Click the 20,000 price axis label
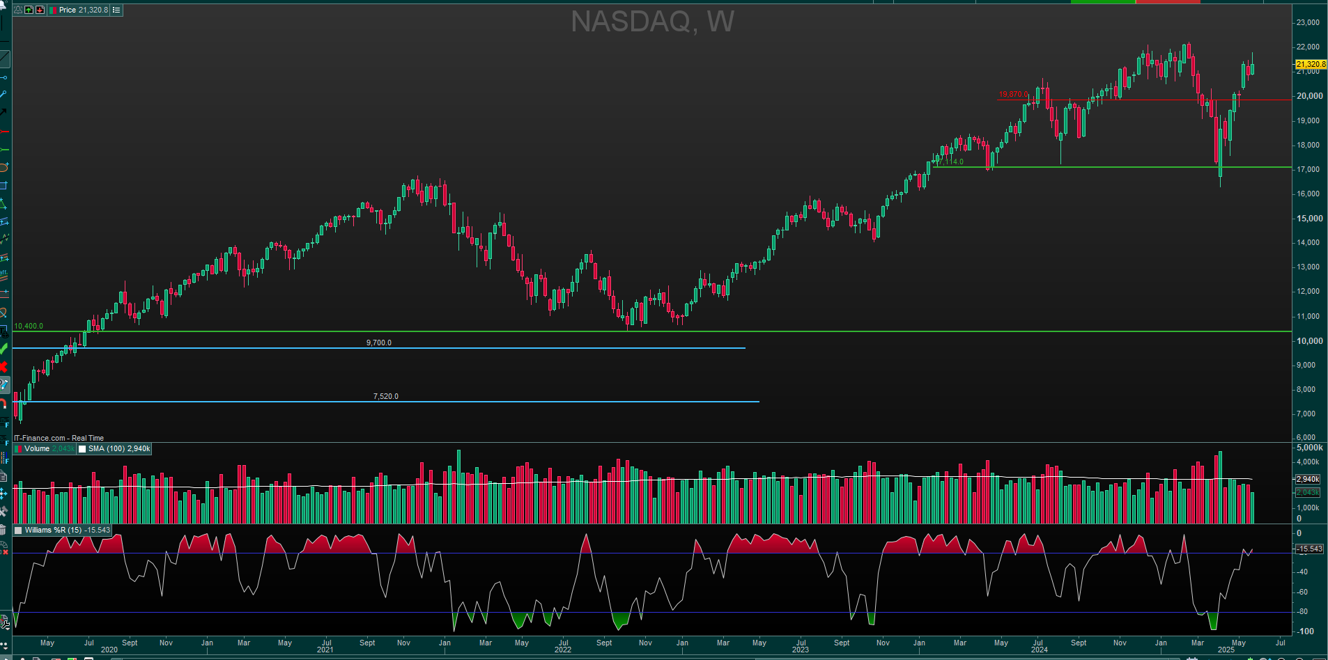 pyautogui.click(x=1309, y=96)
